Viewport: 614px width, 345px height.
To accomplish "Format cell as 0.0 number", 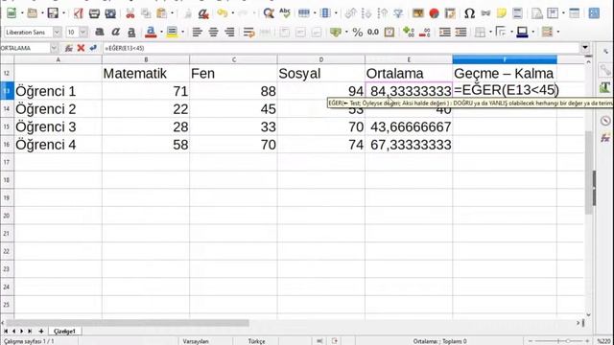I will tap(373, 32).
